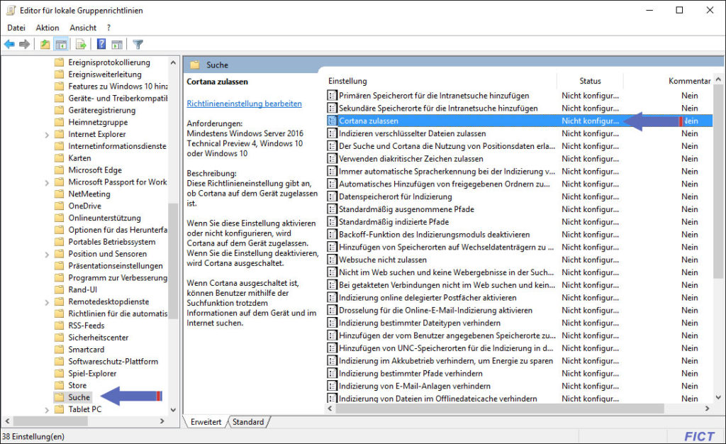
Task: Open the Ansicht menu
Action: pos(83,28)
